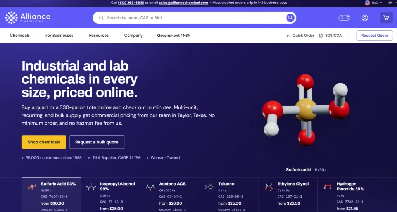Image resolution: width=397 pixels, height=212 pixels.
Task: Click the blue search submit icon
Action: 290,18
